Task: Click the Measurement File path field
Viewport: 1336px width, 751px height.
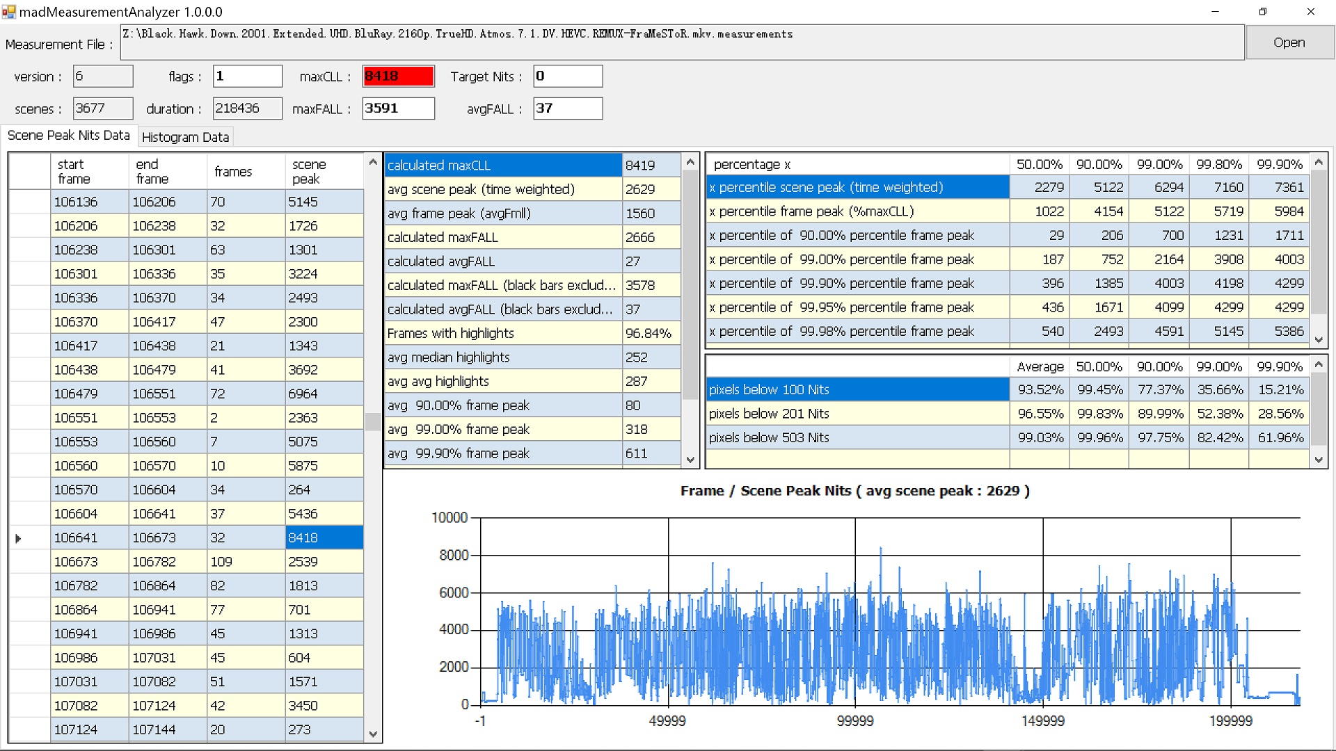Action: pyautogui.click(x=682, y=42)
